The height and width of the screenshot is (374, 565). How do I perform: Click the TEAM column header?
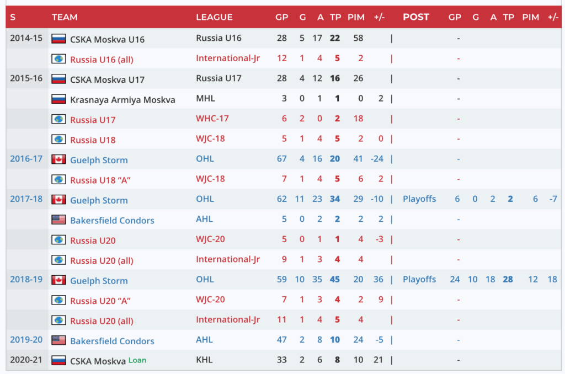(x=65, y=17)
